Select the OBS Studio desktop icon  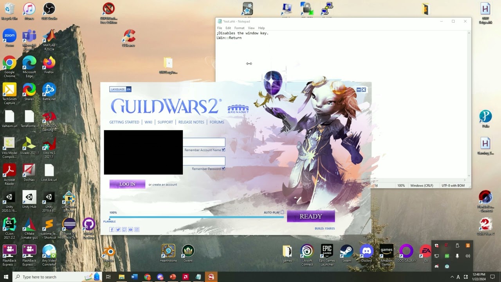click(49, 11)
